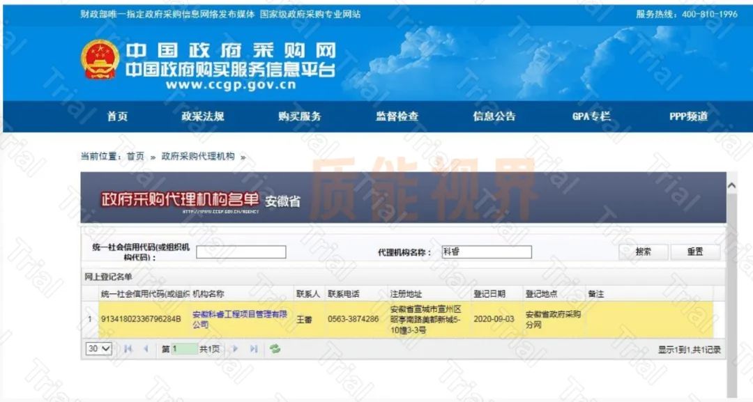Focus the 统一社会信用代码 input field

point(241,252)
